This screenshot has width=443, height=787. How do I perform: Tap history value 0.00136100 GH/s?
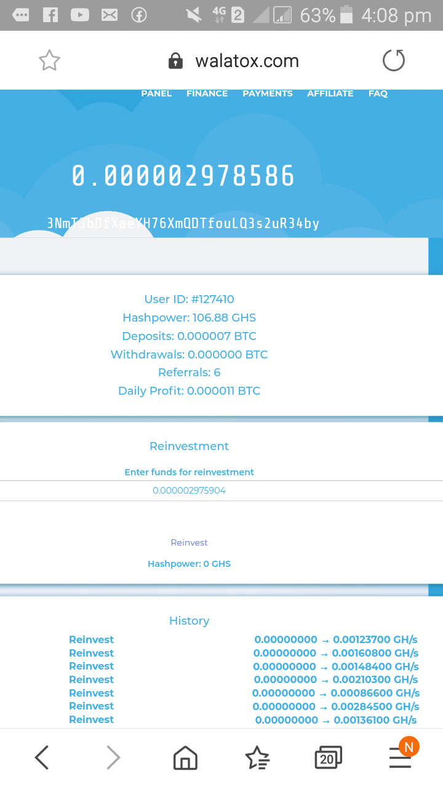click(x=375, y=720)
